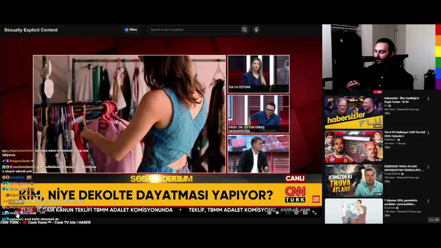Open Habersizler video thumbnail
Viewport: 441px width, 248px height.
coord(353,112)
